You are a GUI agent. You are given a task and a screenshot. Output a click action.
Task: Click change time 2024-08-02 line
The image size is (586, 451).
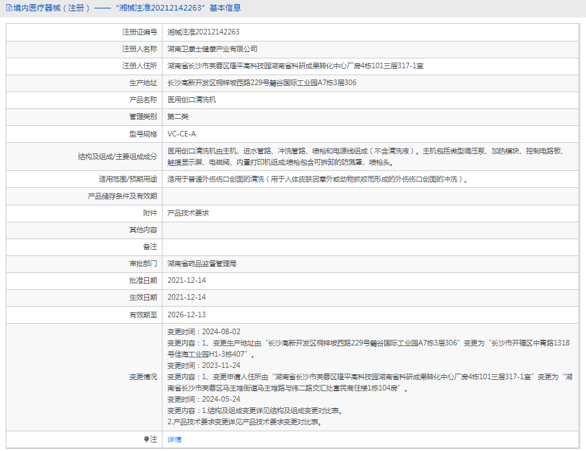pyautogui.click(x=204, y=332)
